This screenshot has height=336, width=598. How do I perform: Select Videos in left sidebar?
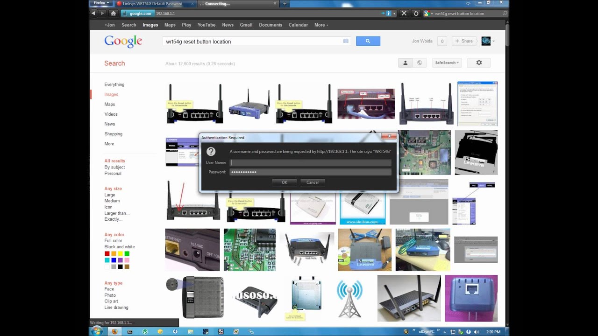click(111, 114)
